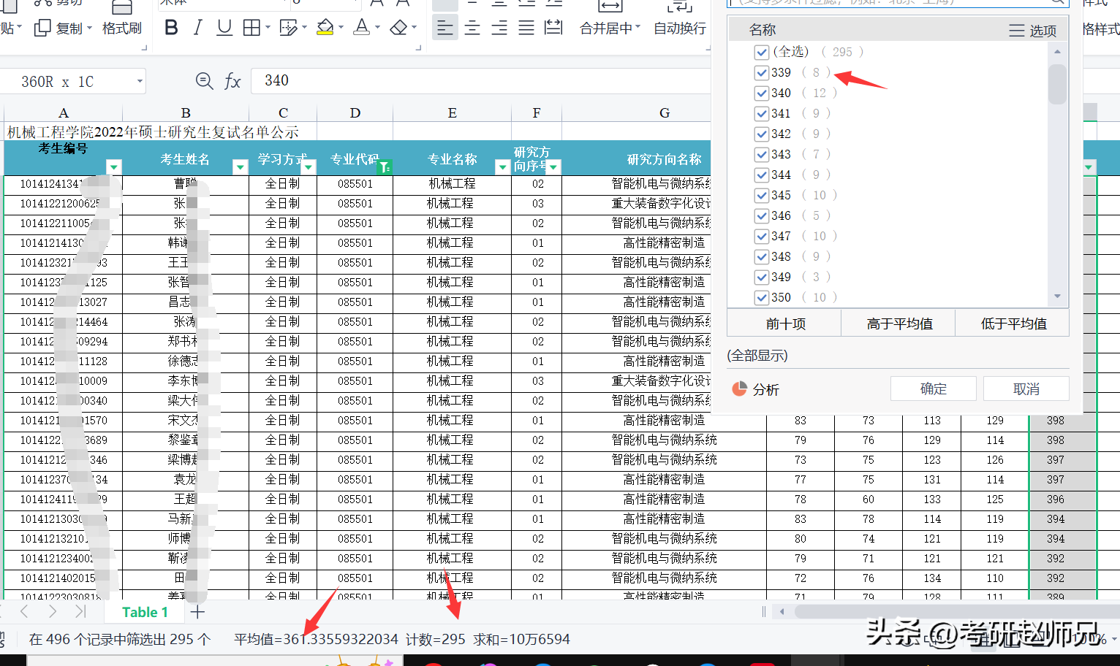This screenshot has width=1120, height=666.
Task: Click the cell borders icon
Action: click(251, 28)
